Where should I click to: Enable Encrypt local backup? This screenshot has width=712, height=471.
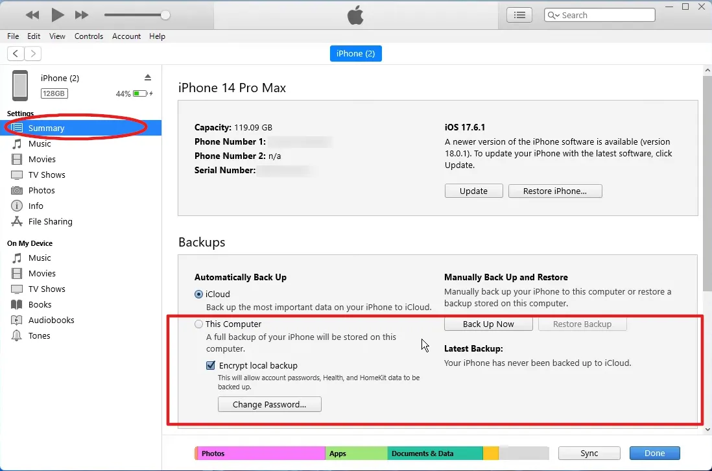click(x=210, y=365)
